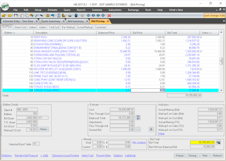
Task: Switch to the Bal. Markup tab
Action: point(69,27)
